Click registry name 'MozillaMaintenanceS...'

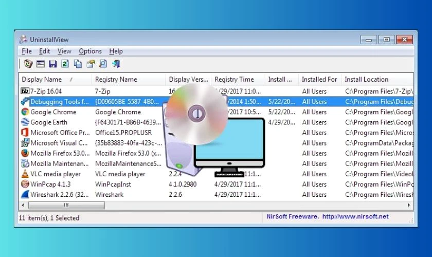(129, 163)
